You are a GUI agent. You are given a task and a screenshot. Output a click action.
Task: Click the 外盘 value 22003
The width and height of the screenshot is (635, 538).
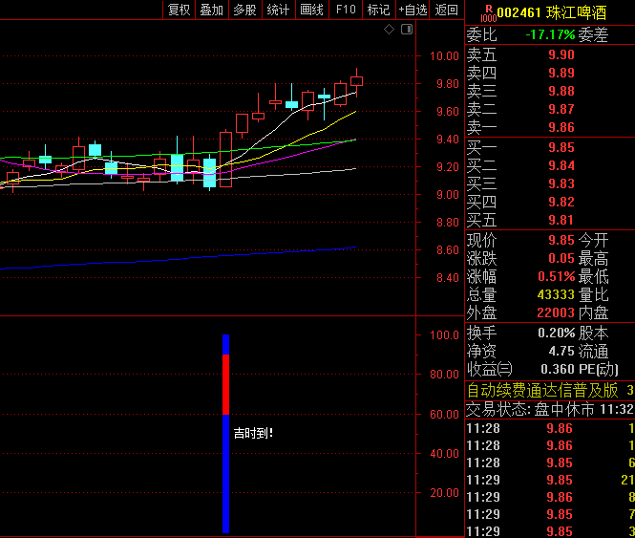tap(556, 312)
